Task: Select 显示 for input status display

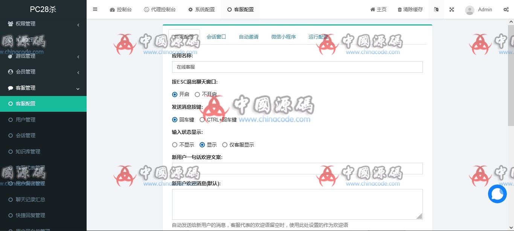Action: click(202, 145)
